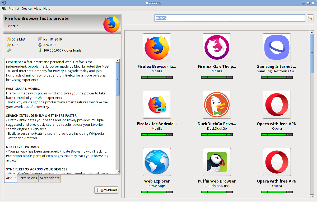
Task: Click the Firefox logo in the details header
Action: 111,24
